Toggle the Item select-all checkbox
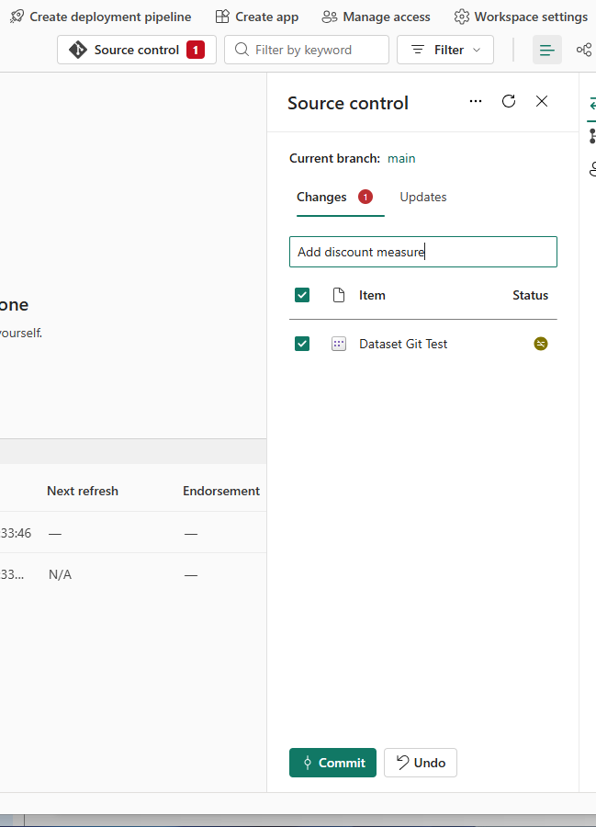596x827 pixels. 302,295
